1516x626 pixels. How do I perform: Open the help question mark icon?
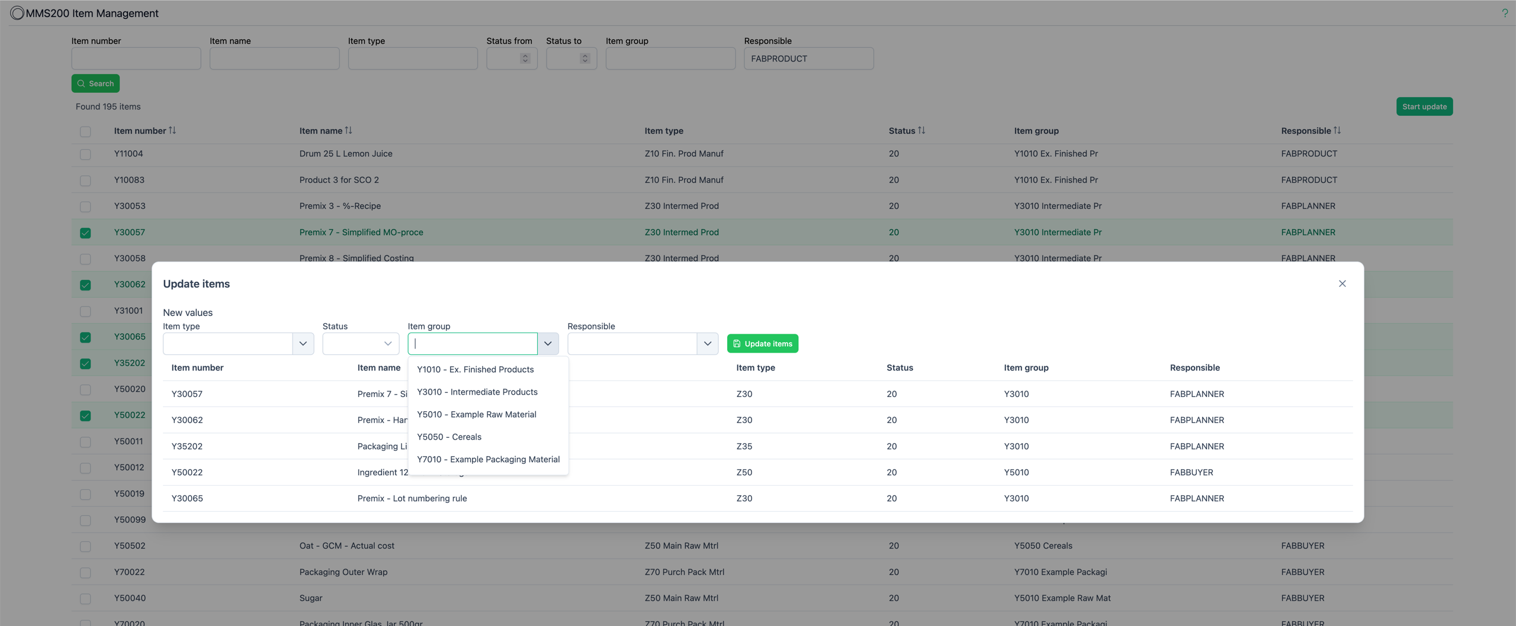coord(1505,12)
